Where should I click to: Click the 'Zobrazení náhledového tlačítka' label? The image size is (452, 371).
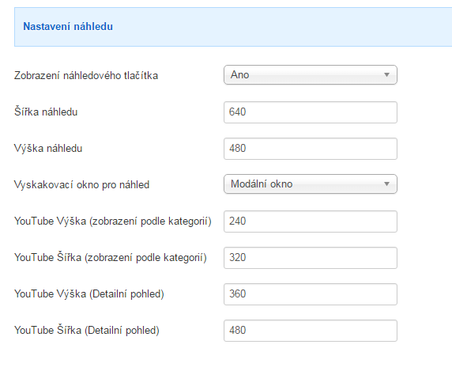click(86, 76)
